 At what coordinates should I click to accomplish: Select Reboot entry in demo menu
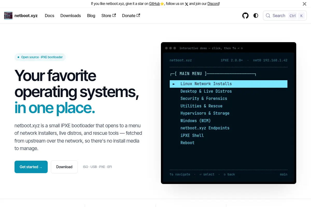187,143
